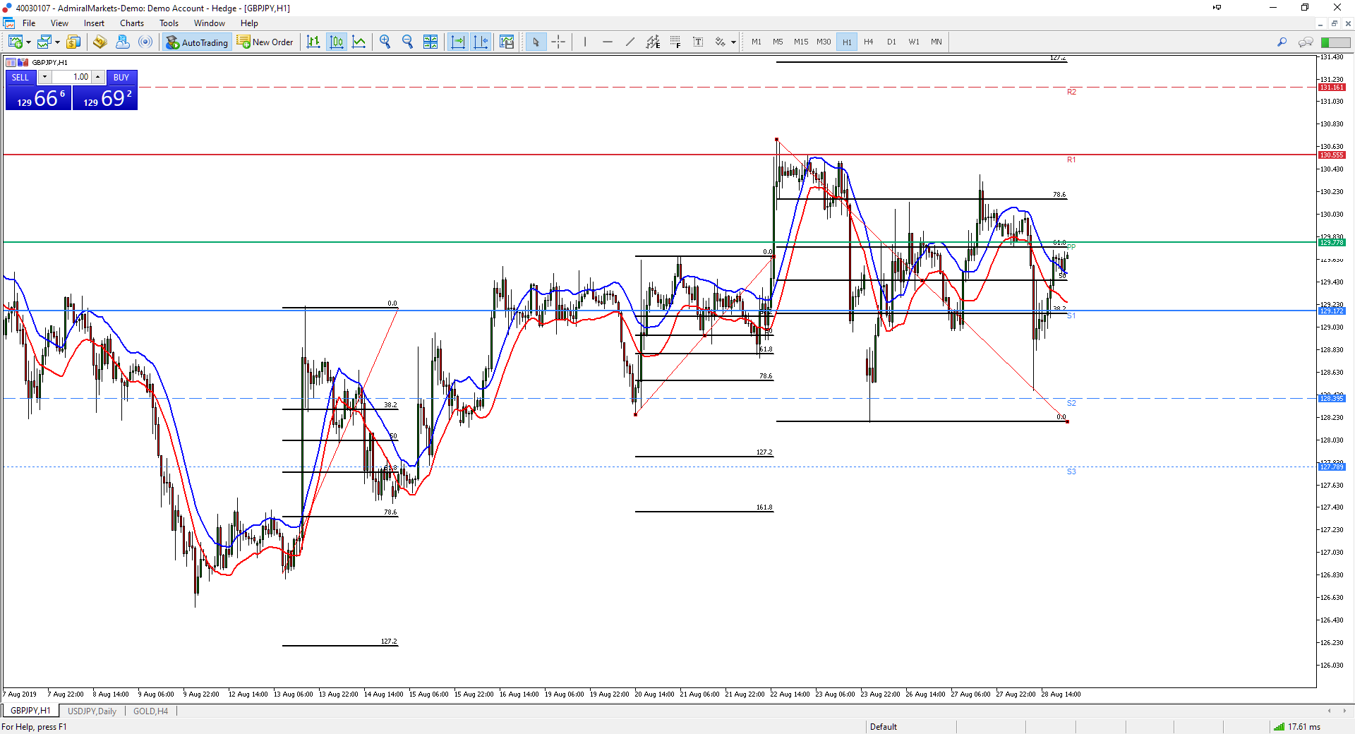This screenshot has width=1355, height=734.
Task: Select the Text annotation tool
Action: tap(698, 42)
